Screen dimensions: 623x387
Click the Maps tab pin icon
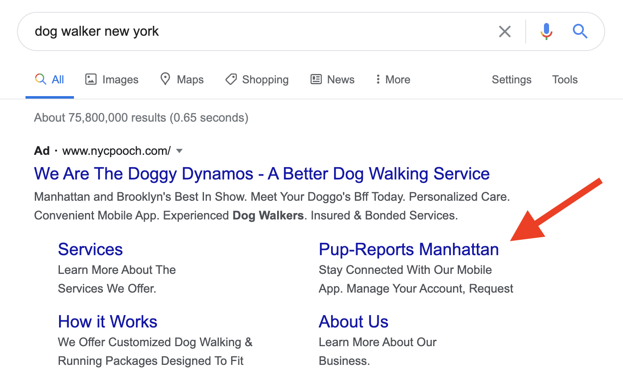(x=165, y=79)
